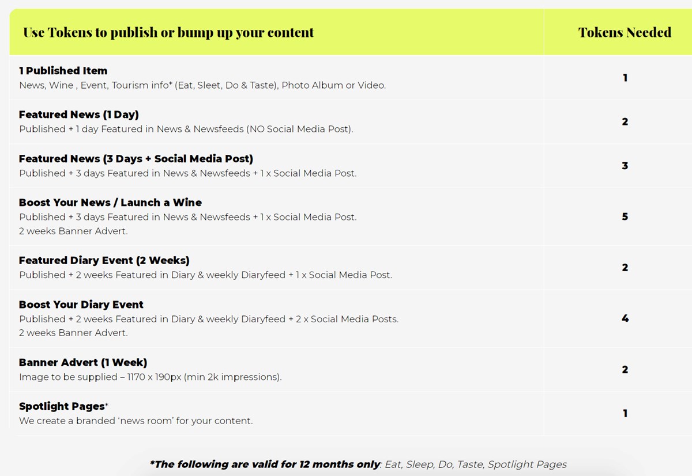Click the '1 Published Item' row title

tap(63, 71)
